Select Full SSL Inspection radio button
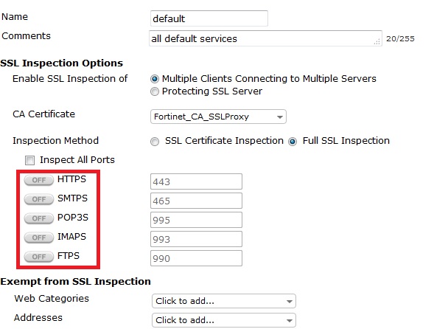 (293, 141)
